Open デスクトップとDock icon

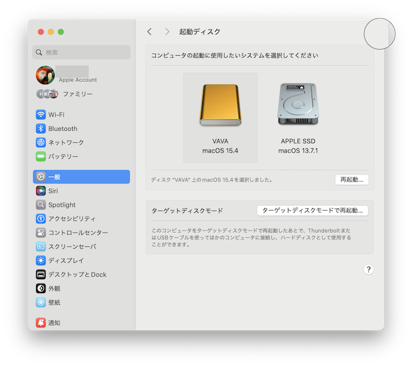(41, 274)
